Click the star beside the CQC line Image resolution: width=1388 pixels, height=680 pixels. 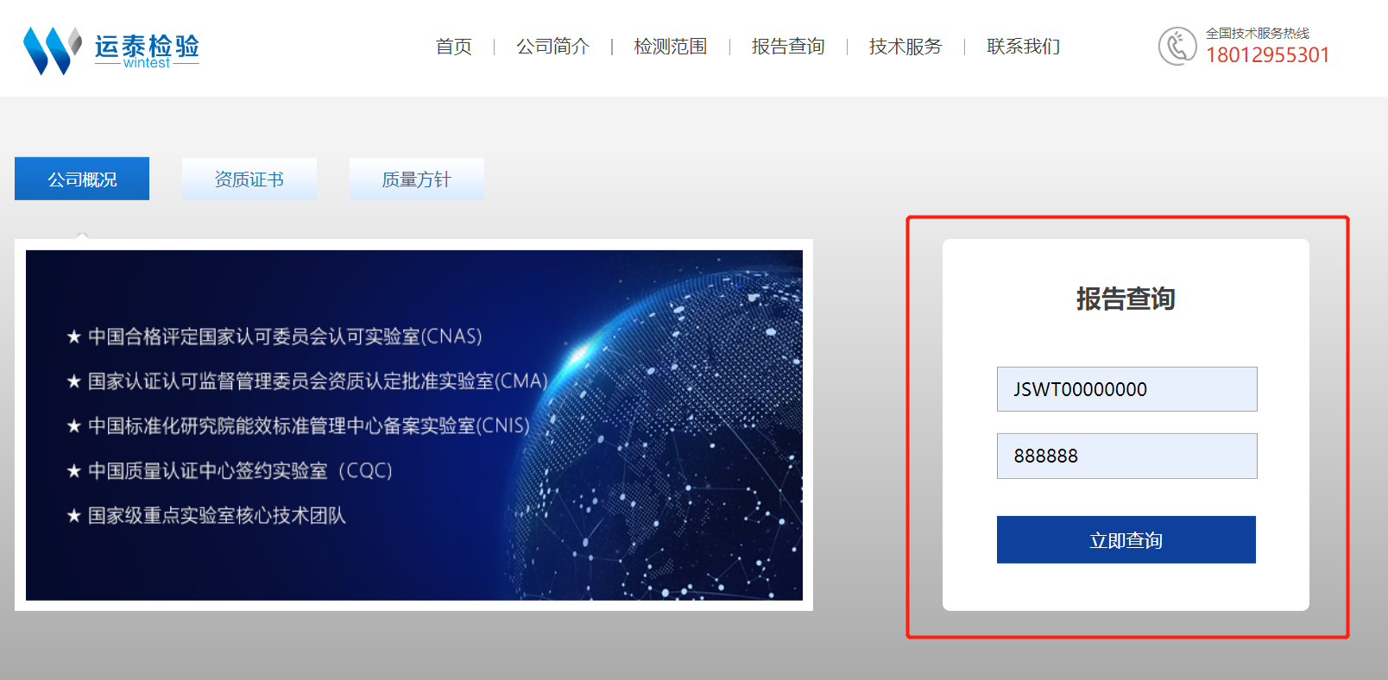[74, 471]
